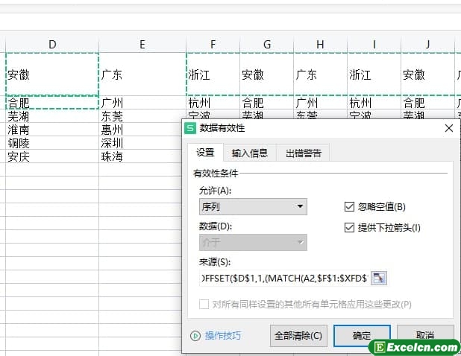
Task: Close the 数据有效性 dialog
Action: coord(448,129)
